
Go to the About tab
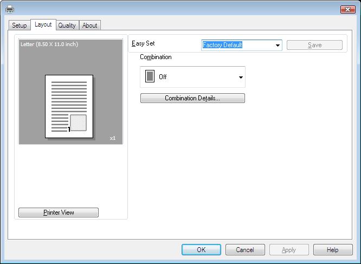[x=90, y=25]
